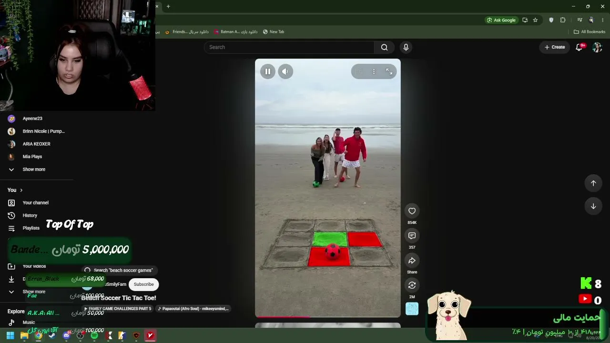Open Steam from the taskbar
This screenshot has width=610, height=343.
(x=52, y=335)
